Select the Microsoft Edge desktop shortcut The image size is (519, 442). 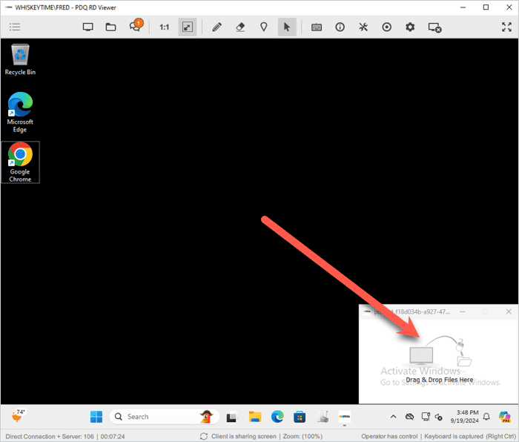[x=20, y=113]
